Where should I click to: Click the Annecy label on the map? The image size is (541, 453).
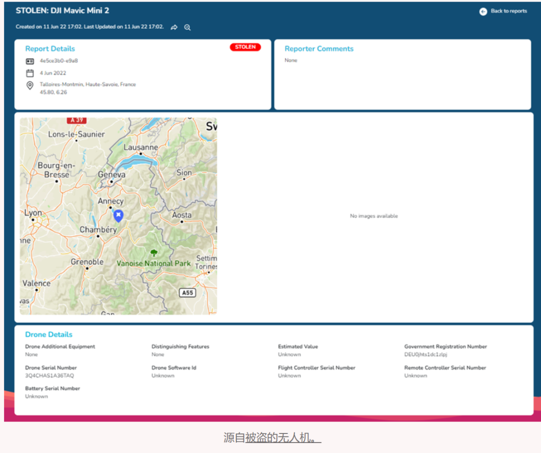click(x=110, y=201)
